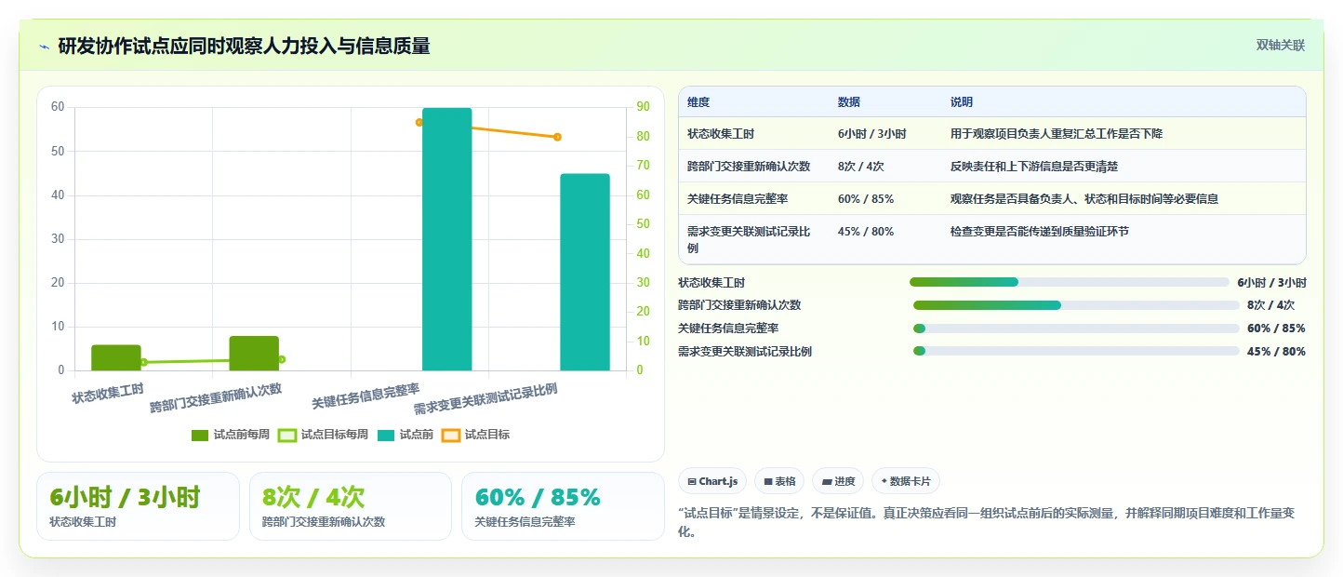This screenshot has width=1343, height=577.
Task: Click table cell 6小时 / 3小时
Action: click(871, 134)
